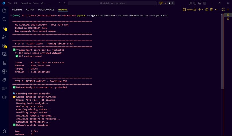Click 'GitLab AI Hackathon 2026' line

(x=31, y=28)
